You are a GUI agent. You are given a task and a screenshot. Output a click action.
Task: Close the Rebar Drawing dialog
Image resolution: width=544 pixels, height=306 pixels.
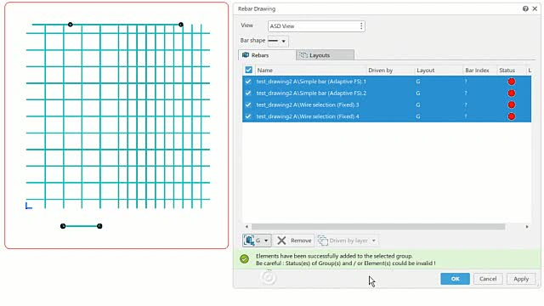(535, 8)
